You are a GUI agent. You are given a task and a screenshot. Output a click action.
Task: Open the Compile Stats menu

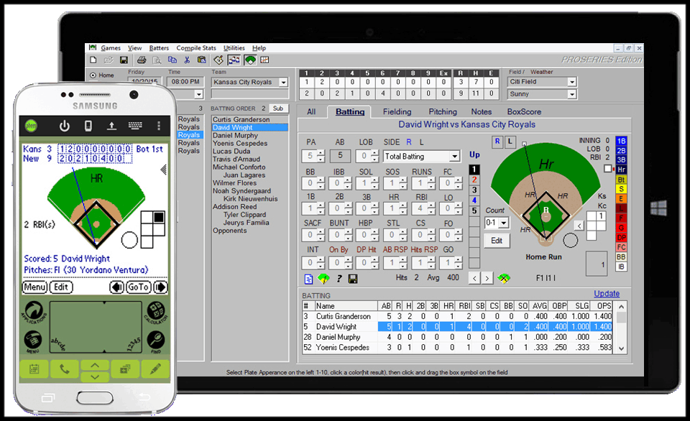click(196, 48)
